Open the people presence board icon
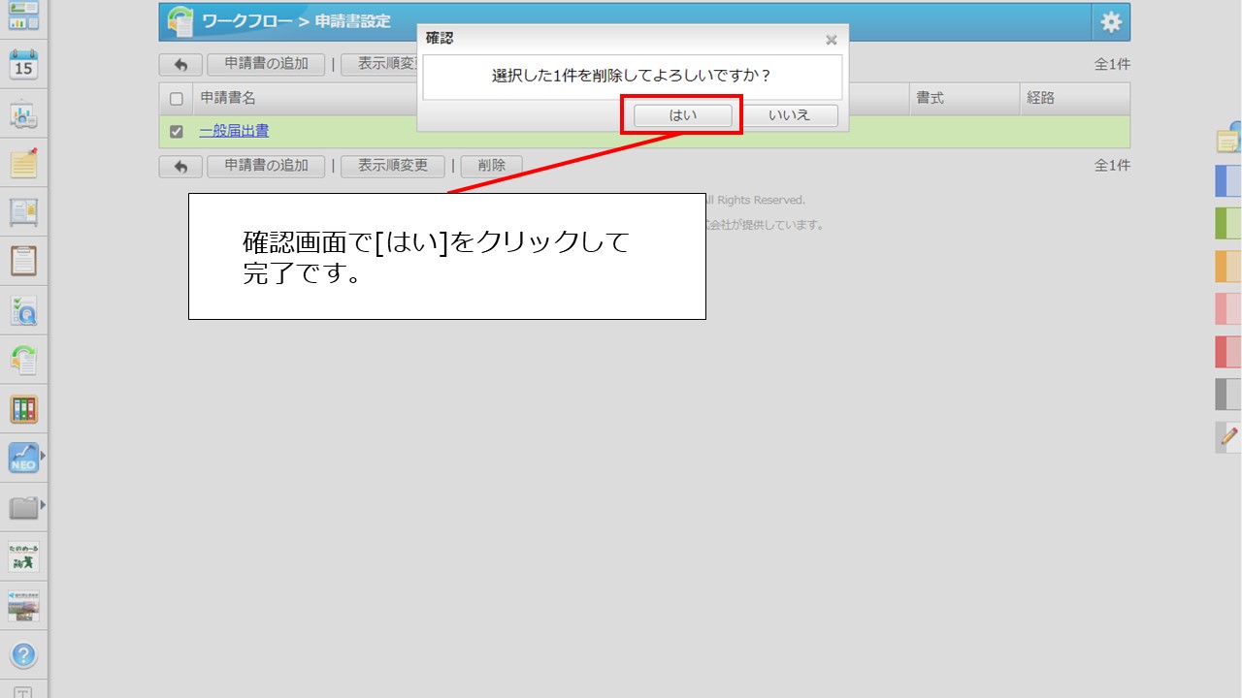This screenshot has width=1242, height=698. [x=23, y=113]
